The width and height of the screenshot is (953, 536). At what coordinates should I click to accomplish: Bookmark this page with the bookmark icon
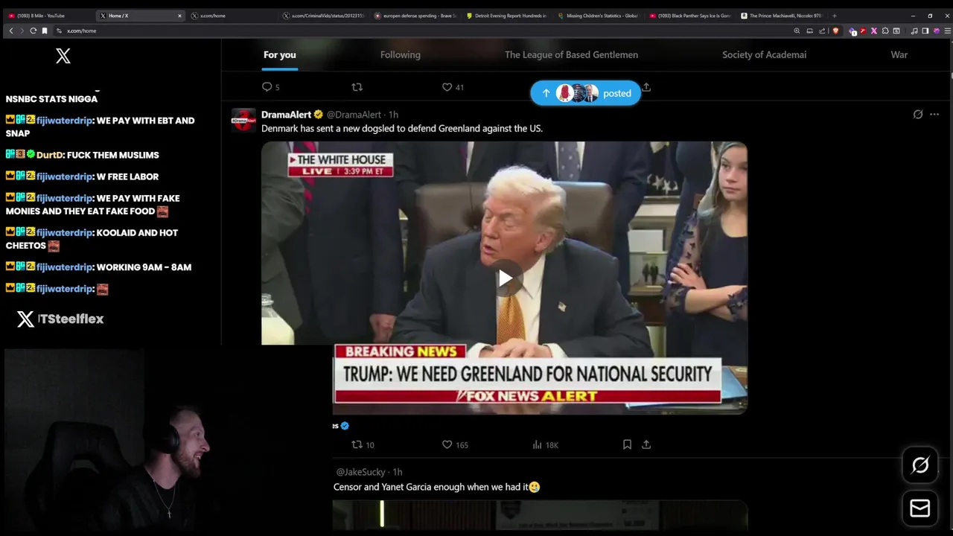45,31
